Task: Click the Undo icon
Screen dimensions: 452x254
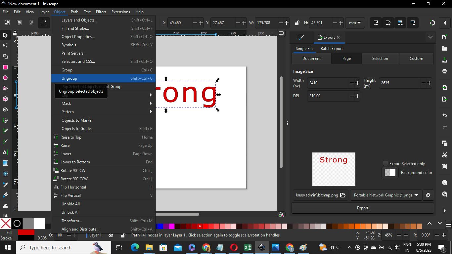Action: (444, 115)
